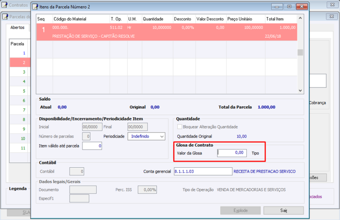The width and height of the screenshot is (340, 220).
Task: Click the items grid scroll down arrow
Action: 300,90
